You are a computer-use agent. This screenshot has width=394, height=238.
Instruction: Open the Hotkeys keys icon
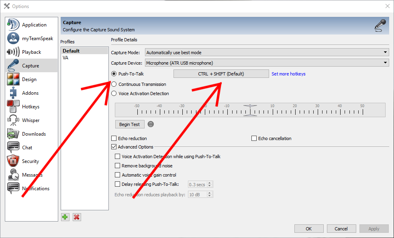point(13,106)
